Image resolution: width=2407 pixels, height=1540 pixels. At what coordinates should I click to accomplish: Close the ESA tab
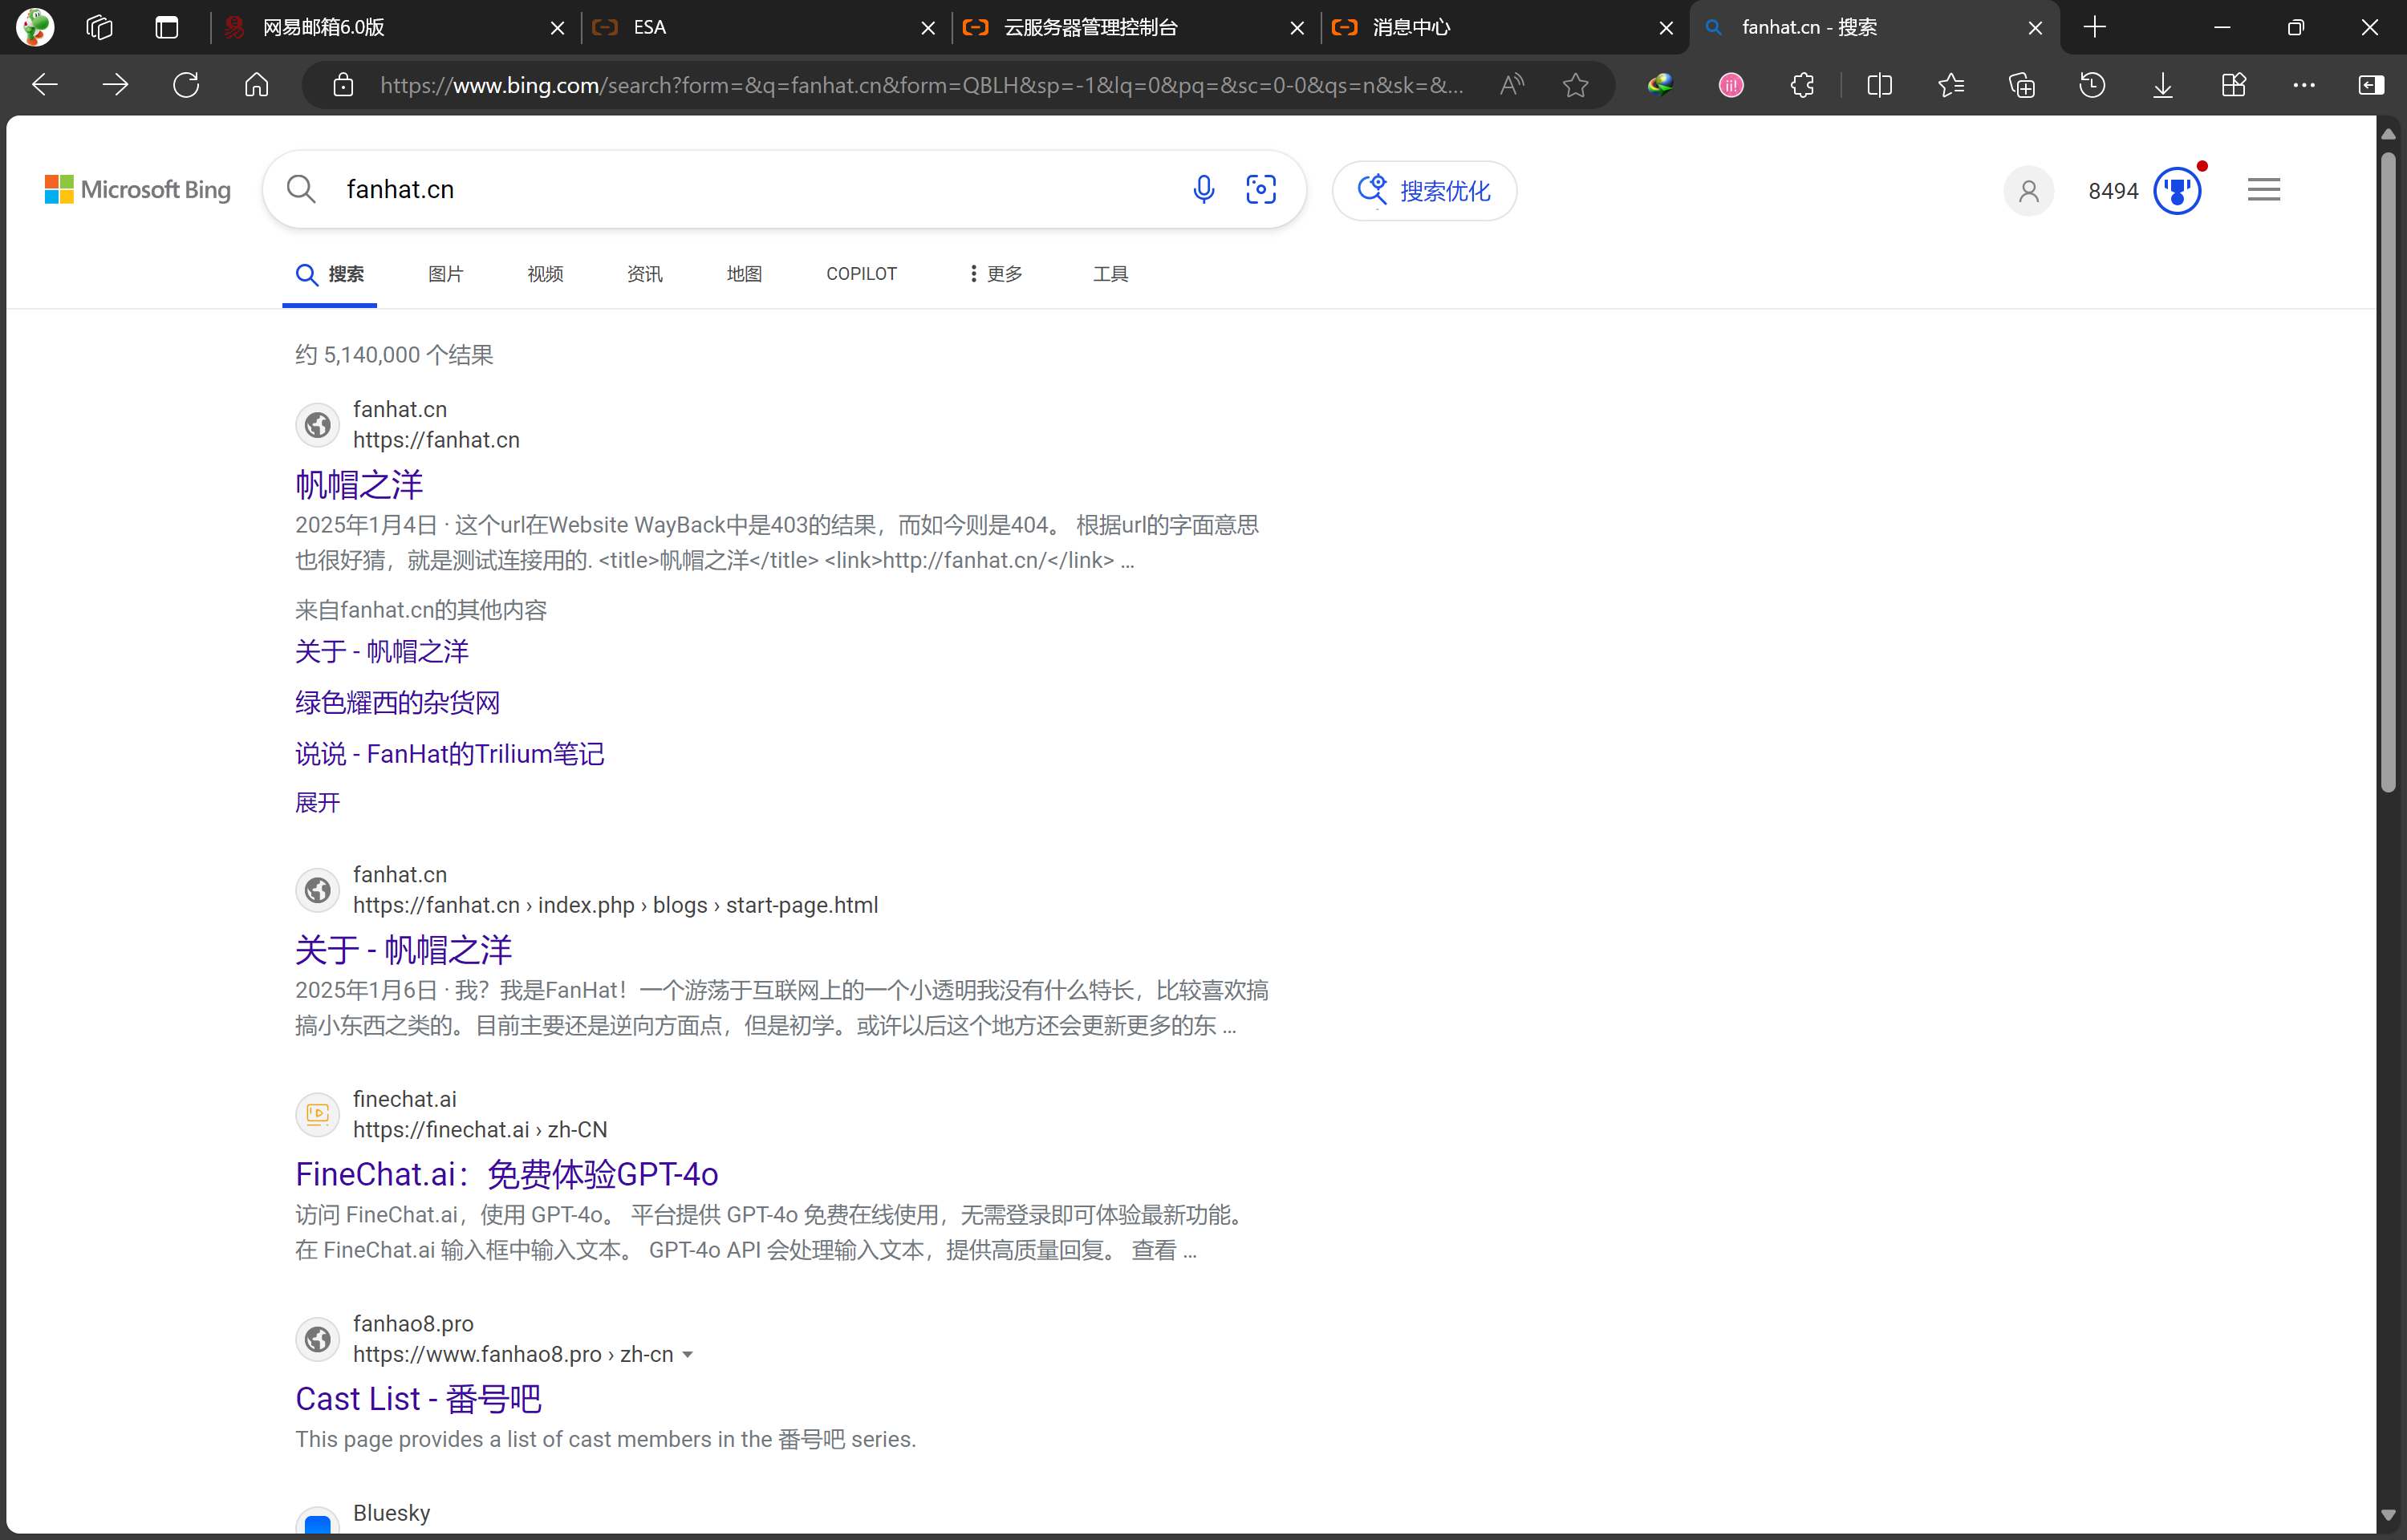(x=928, y=28)
